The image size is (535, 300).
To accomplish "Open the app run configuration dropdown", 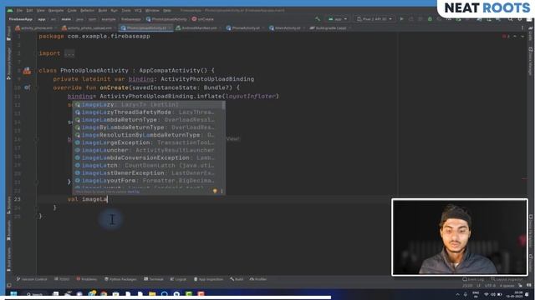I will coord(338,19).
